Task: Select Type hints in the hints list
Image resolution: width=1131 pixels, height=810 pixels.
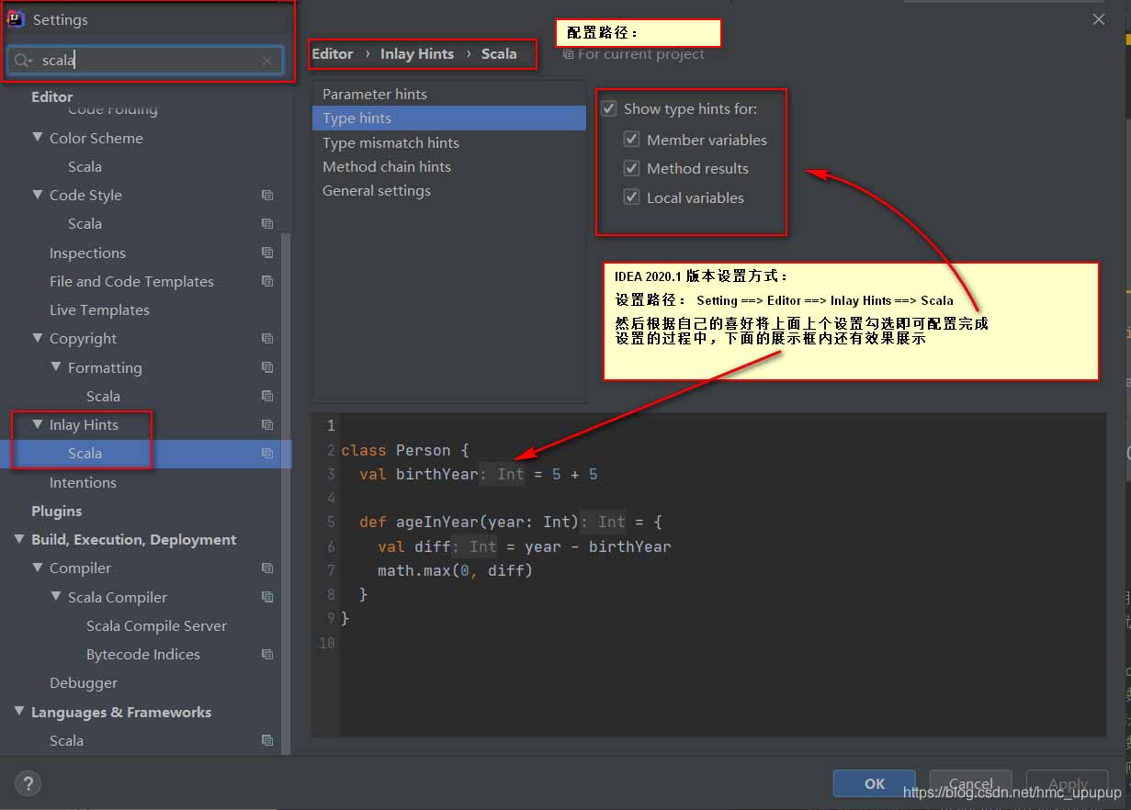Action: pyautogui.click(x=449, y=118)
